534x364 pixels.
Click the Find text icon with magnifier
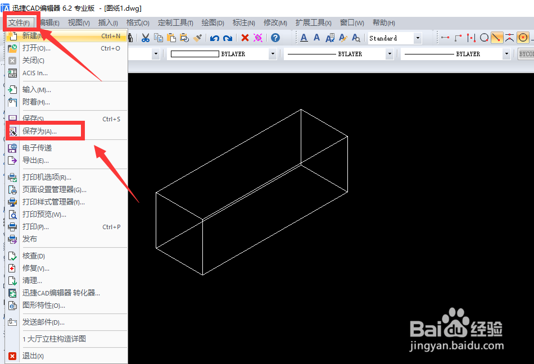tap(356, 38)
